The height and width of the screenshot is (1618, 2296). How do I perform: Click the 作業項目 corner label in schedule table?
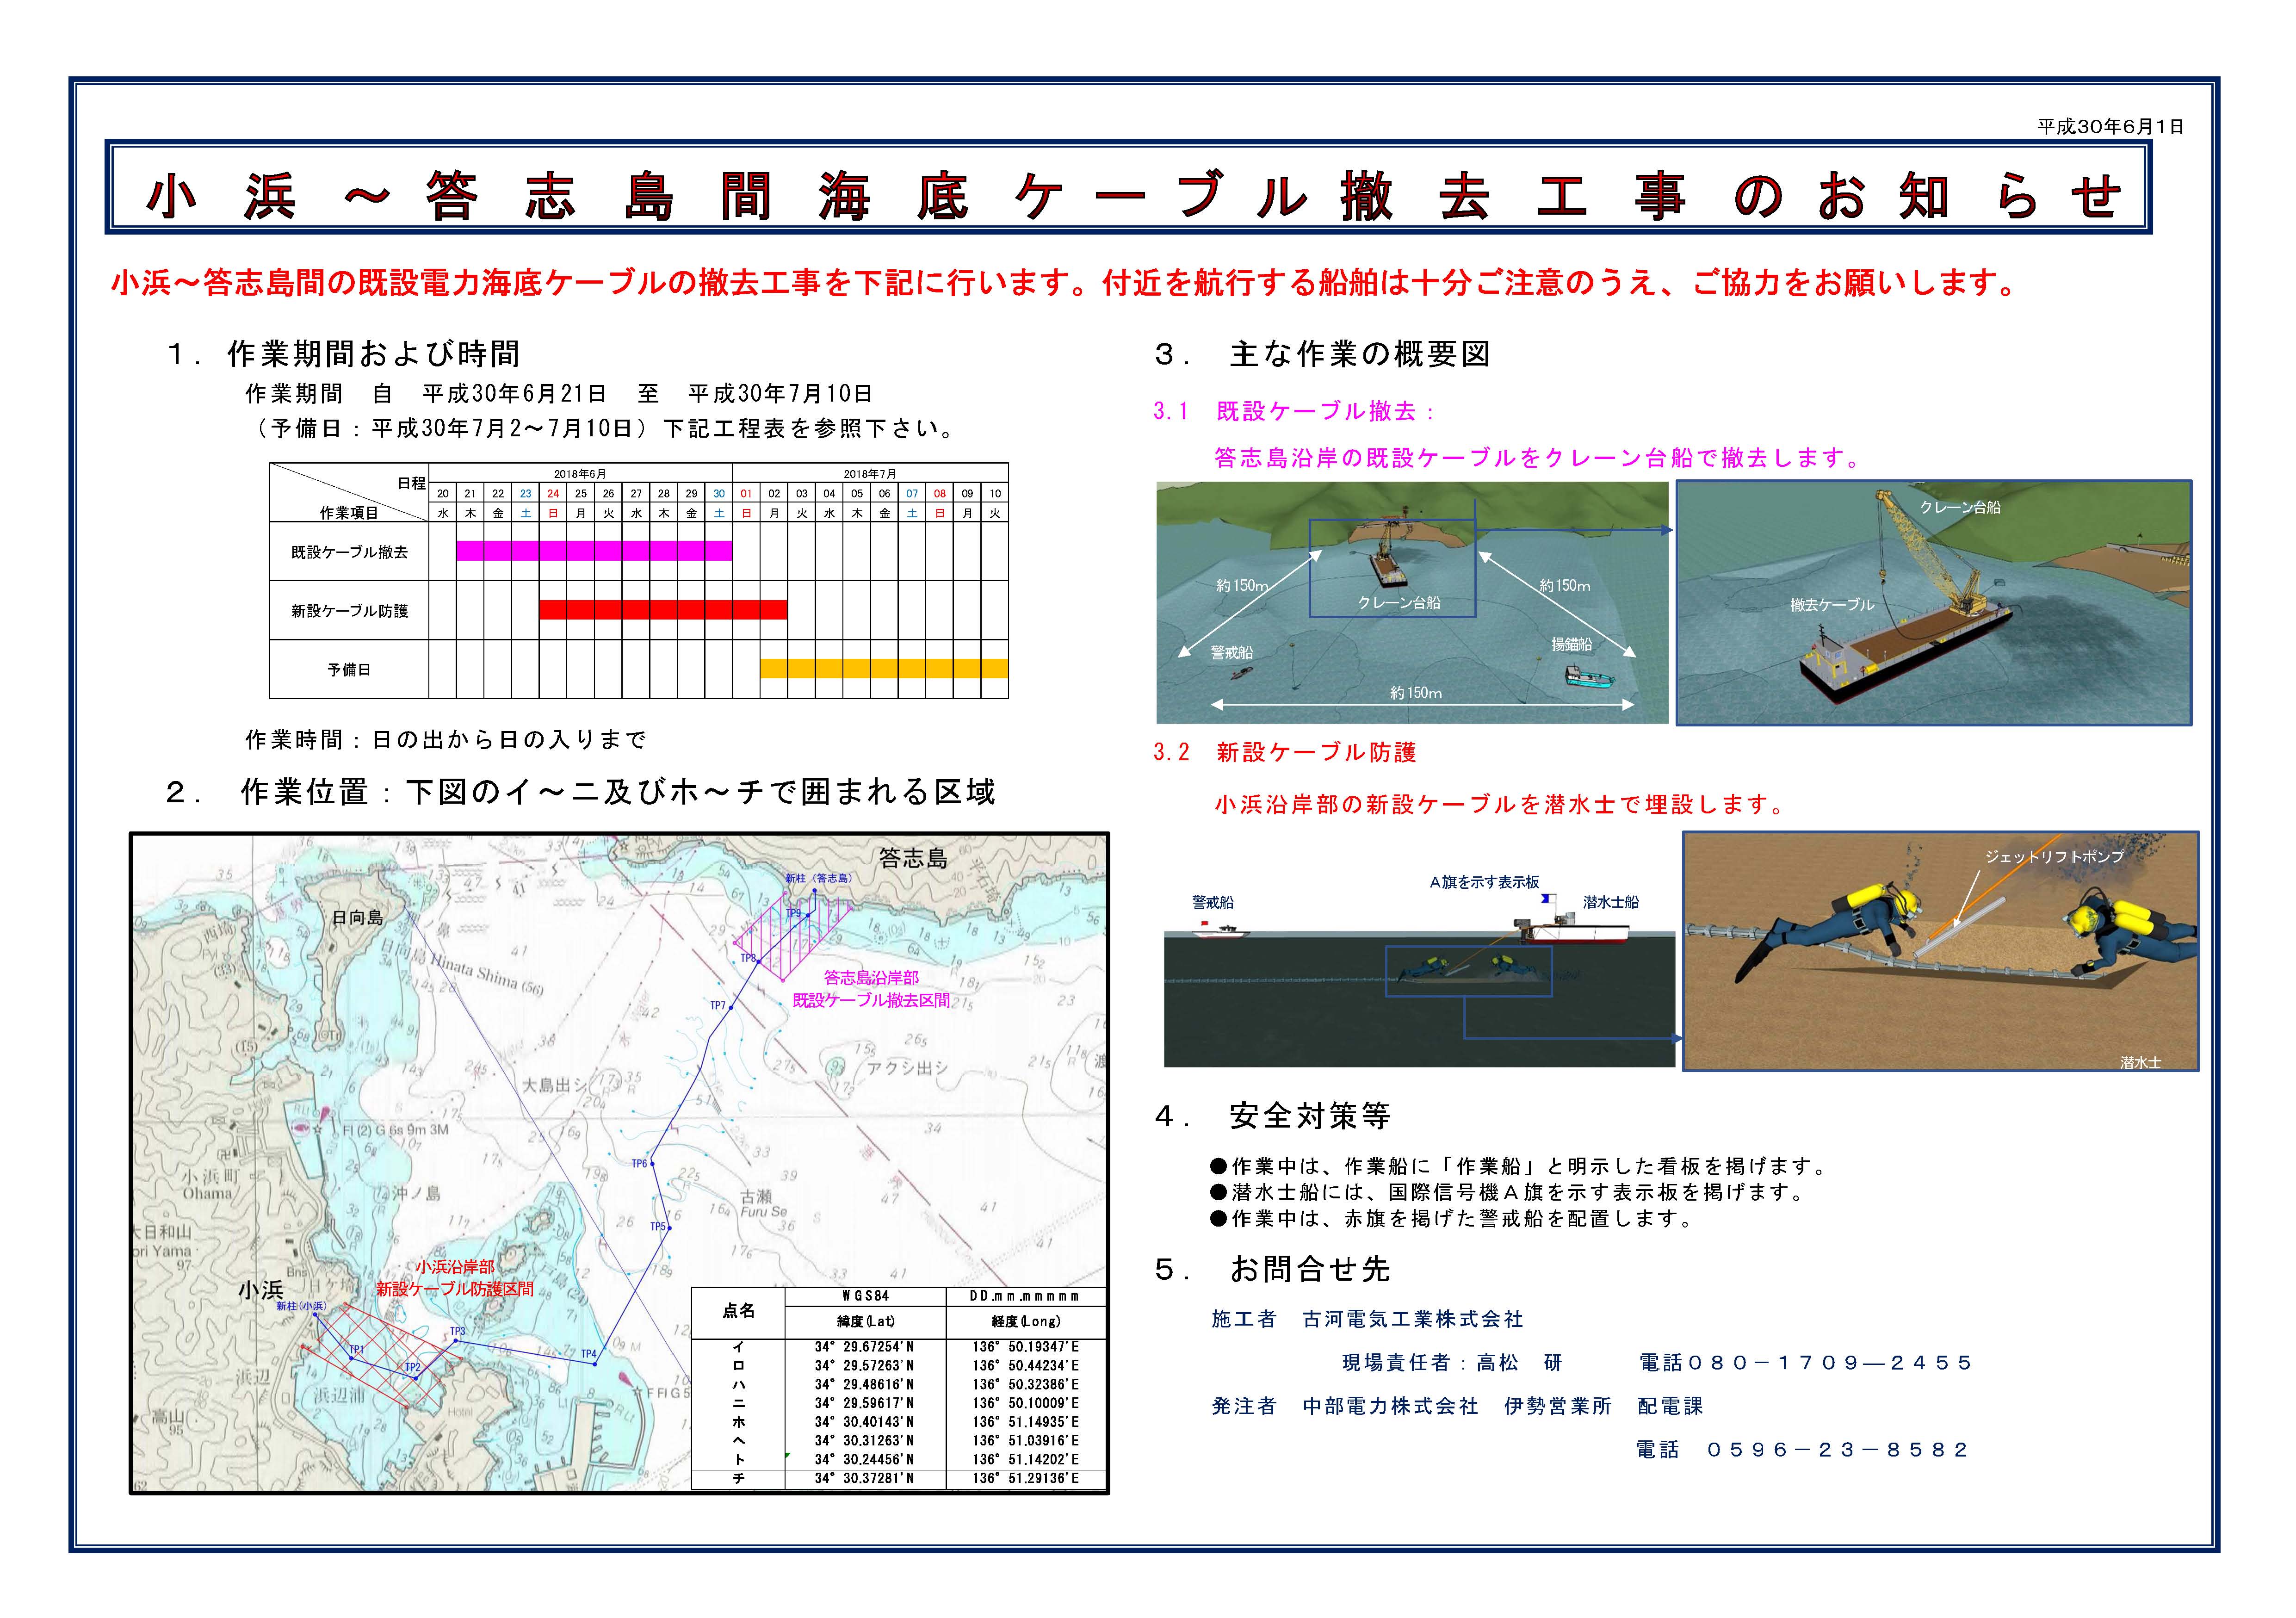coord(349,513)
